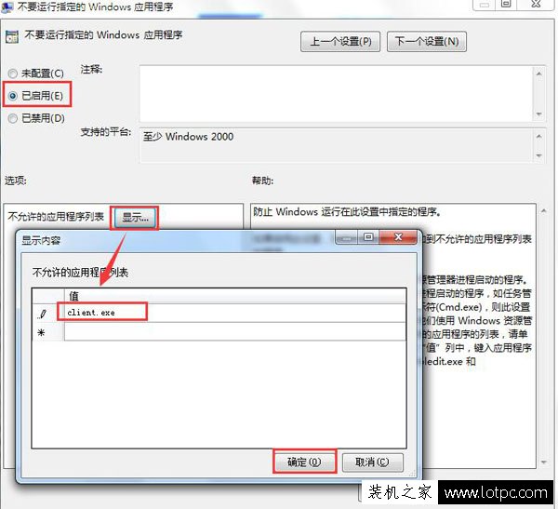Close the main policy window
Screen dimensions: 558x509
[x=536, y=4]
